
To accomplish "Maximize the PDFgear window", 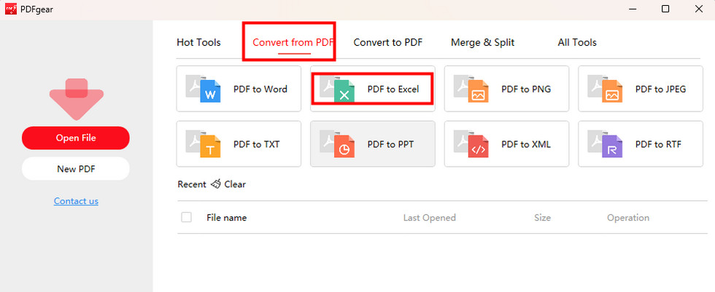I will (x=665, y=9).
